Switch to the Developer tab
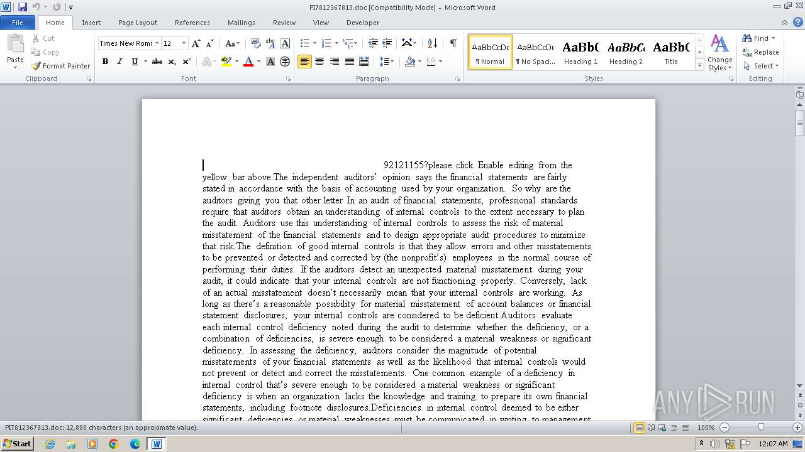This screenshot has height=452, width=805. tap(363, 23)
